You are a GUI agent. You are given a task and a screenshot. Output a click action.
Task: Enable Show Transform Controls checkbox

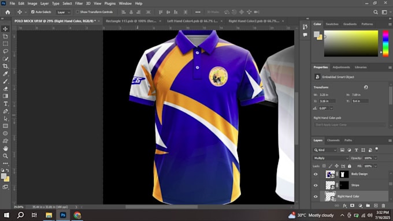(x=77, y=12)
